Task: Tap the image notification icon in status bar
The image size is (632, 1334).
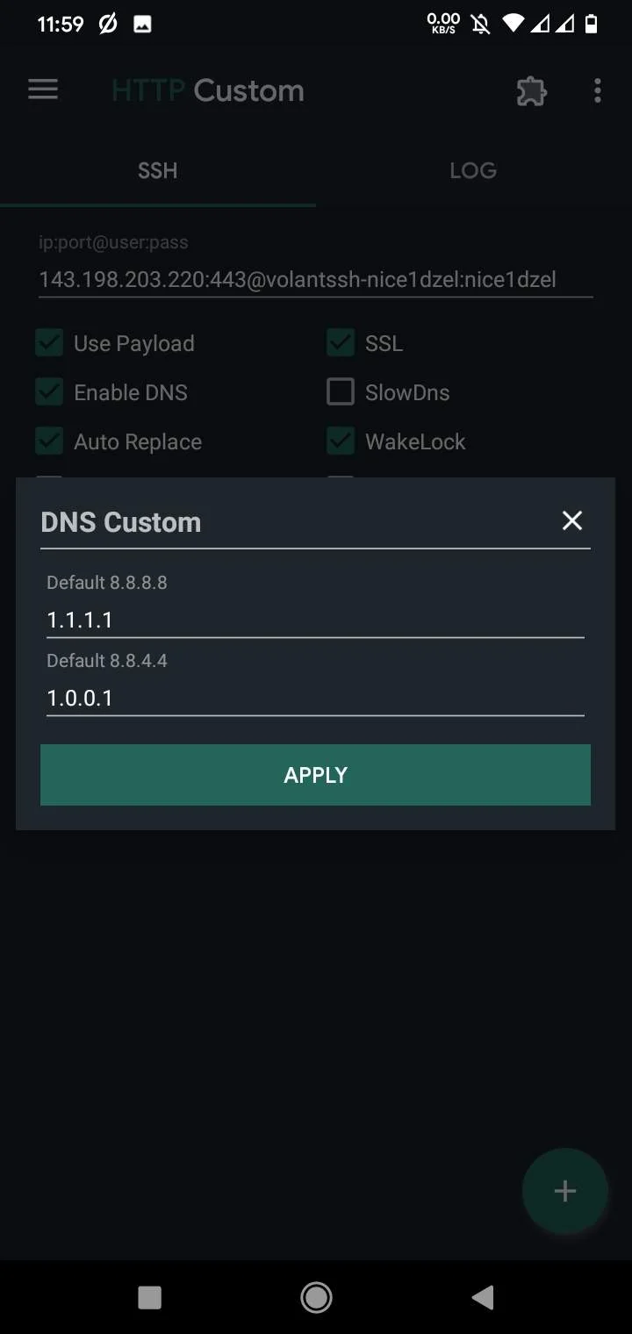Action: (x=142, y=25)
